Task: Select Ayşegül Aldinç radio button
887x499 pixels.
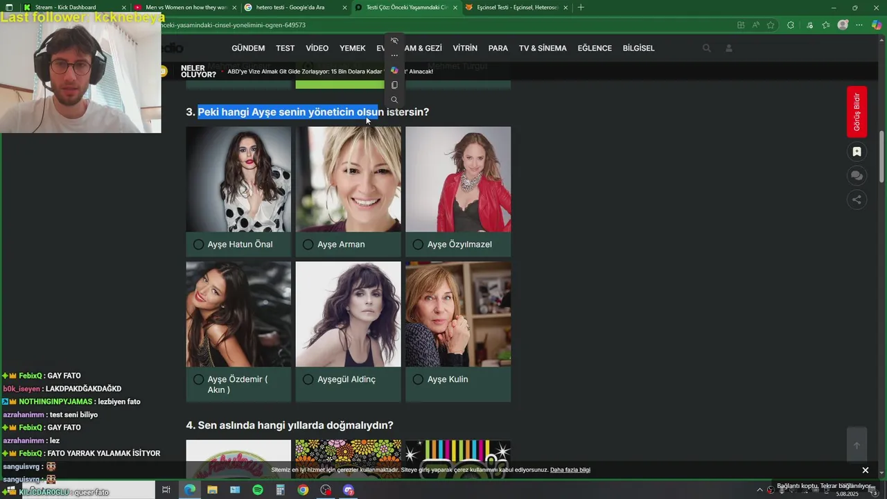Action: [308, 380]
